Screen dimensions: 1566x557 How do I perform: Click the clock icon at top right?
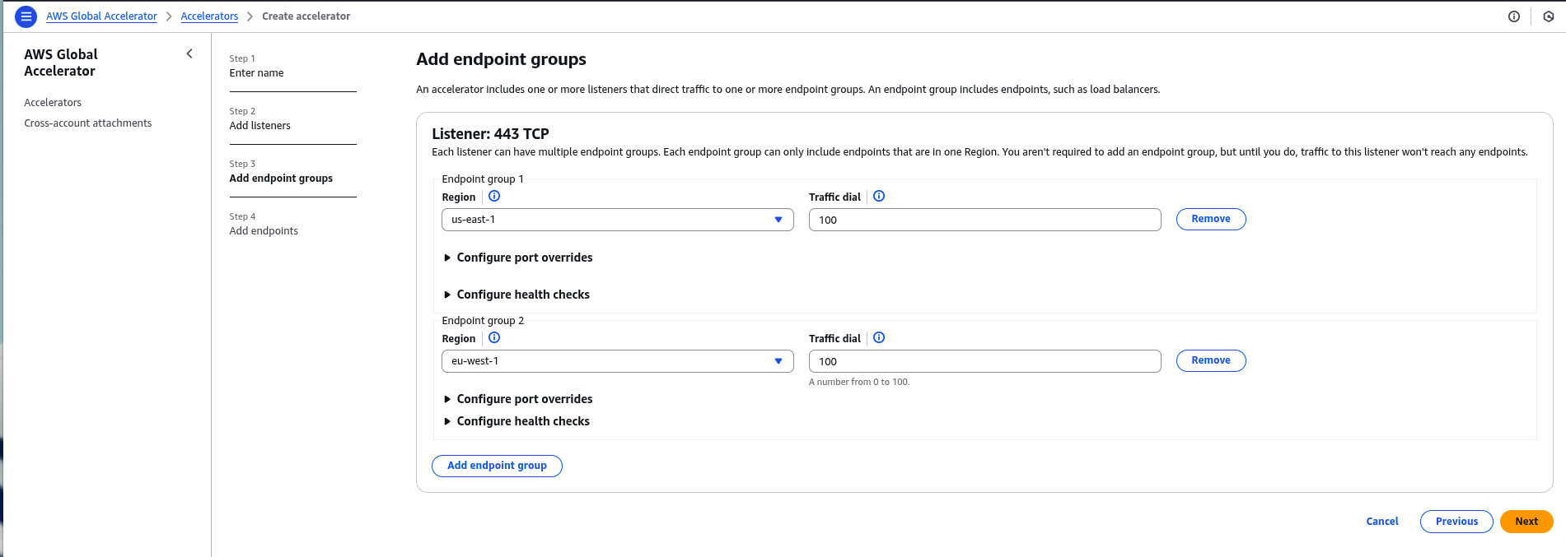tap(1549, 16)
